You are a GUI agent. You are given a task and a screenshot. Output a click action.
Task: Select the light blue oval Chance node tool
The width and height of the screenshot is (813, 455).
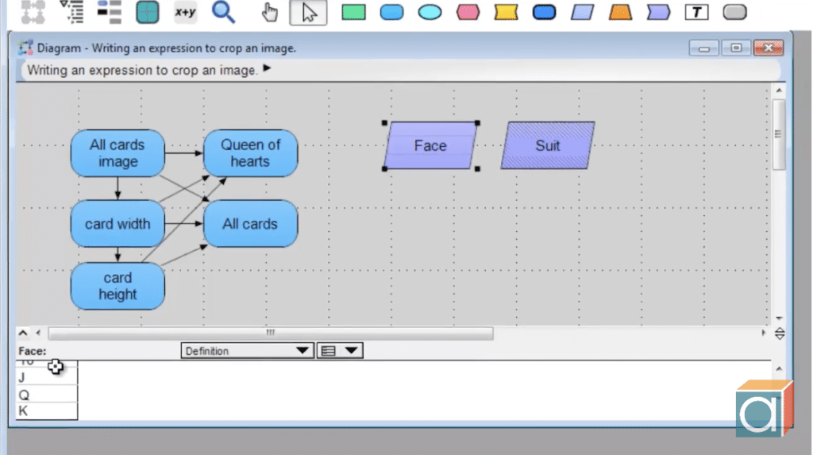point(430,12)
